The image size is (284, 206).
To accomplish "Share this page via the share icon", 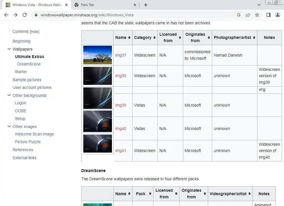I will tap(248, 15).
